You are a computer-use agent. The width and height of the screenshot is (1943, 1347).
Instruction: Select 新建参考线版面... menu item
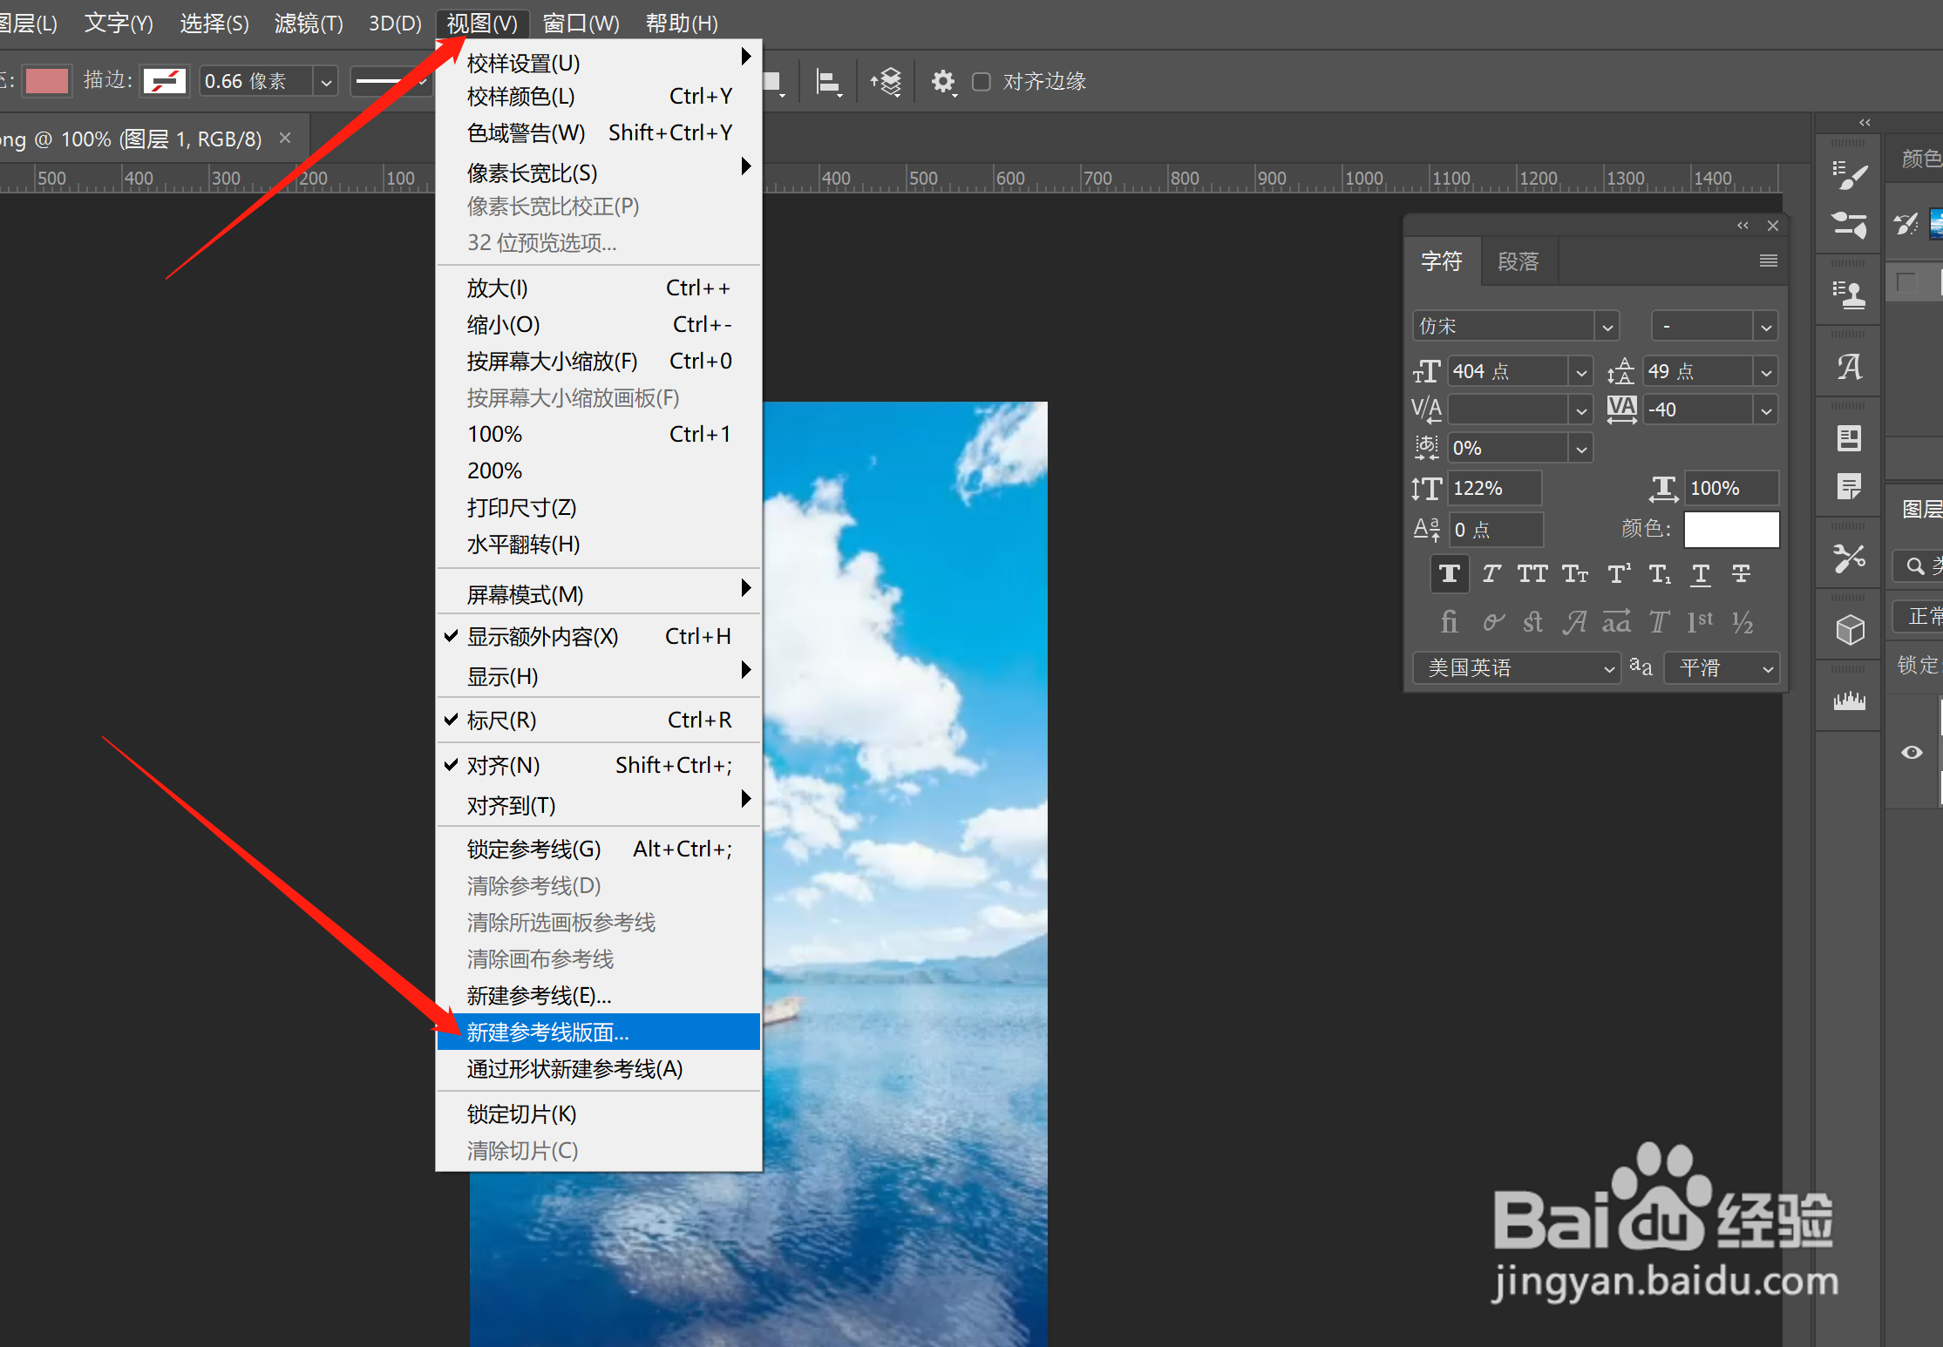click(598, 1032)
